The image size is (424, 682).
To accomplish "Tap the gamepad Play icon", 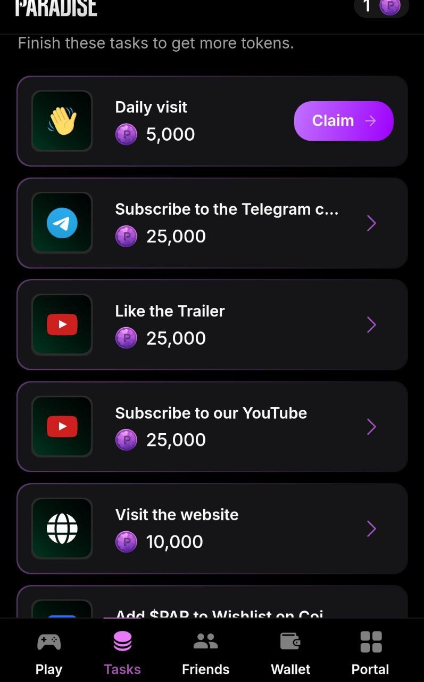I will click(49, 642).
